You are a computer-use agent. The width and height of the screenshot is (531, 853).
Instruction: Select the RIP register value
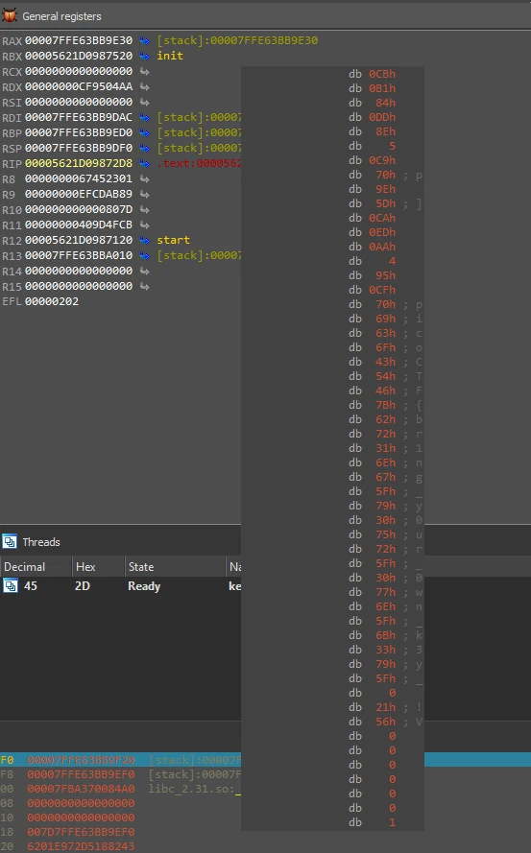pos(79,163)
